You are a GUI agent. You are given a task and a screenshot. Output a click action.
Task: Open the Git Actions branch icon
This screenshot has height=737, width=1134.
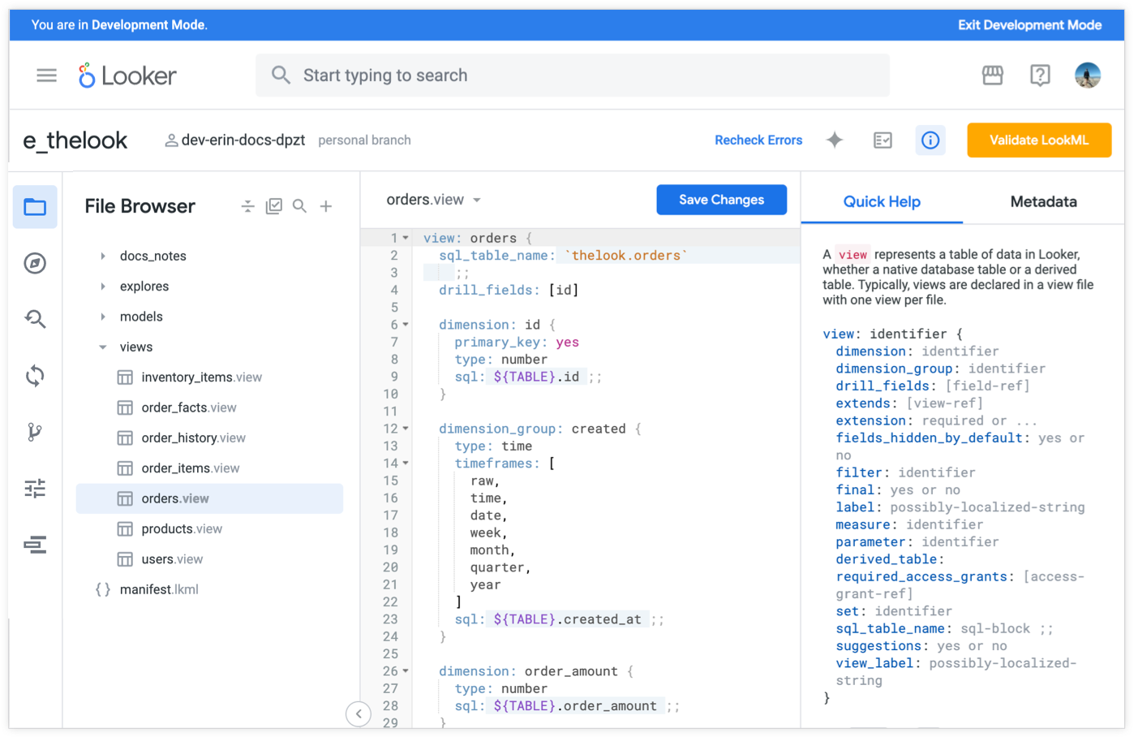[35, 432]
